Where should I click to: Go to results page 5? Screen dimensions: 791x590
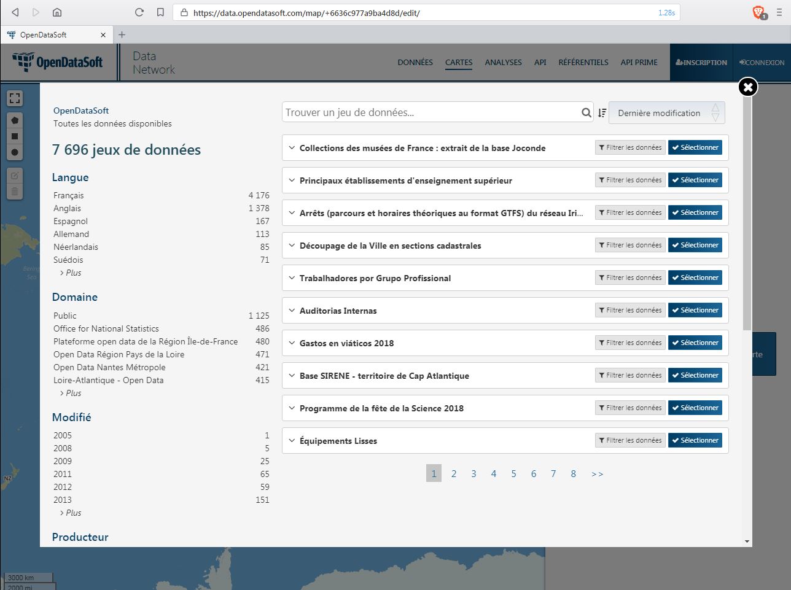pyautogui.click(x=513, y=473)
